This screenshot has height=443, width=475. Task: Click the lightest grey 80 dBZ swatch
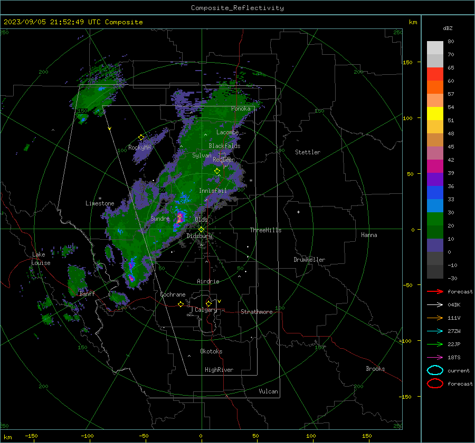point(435,48)
